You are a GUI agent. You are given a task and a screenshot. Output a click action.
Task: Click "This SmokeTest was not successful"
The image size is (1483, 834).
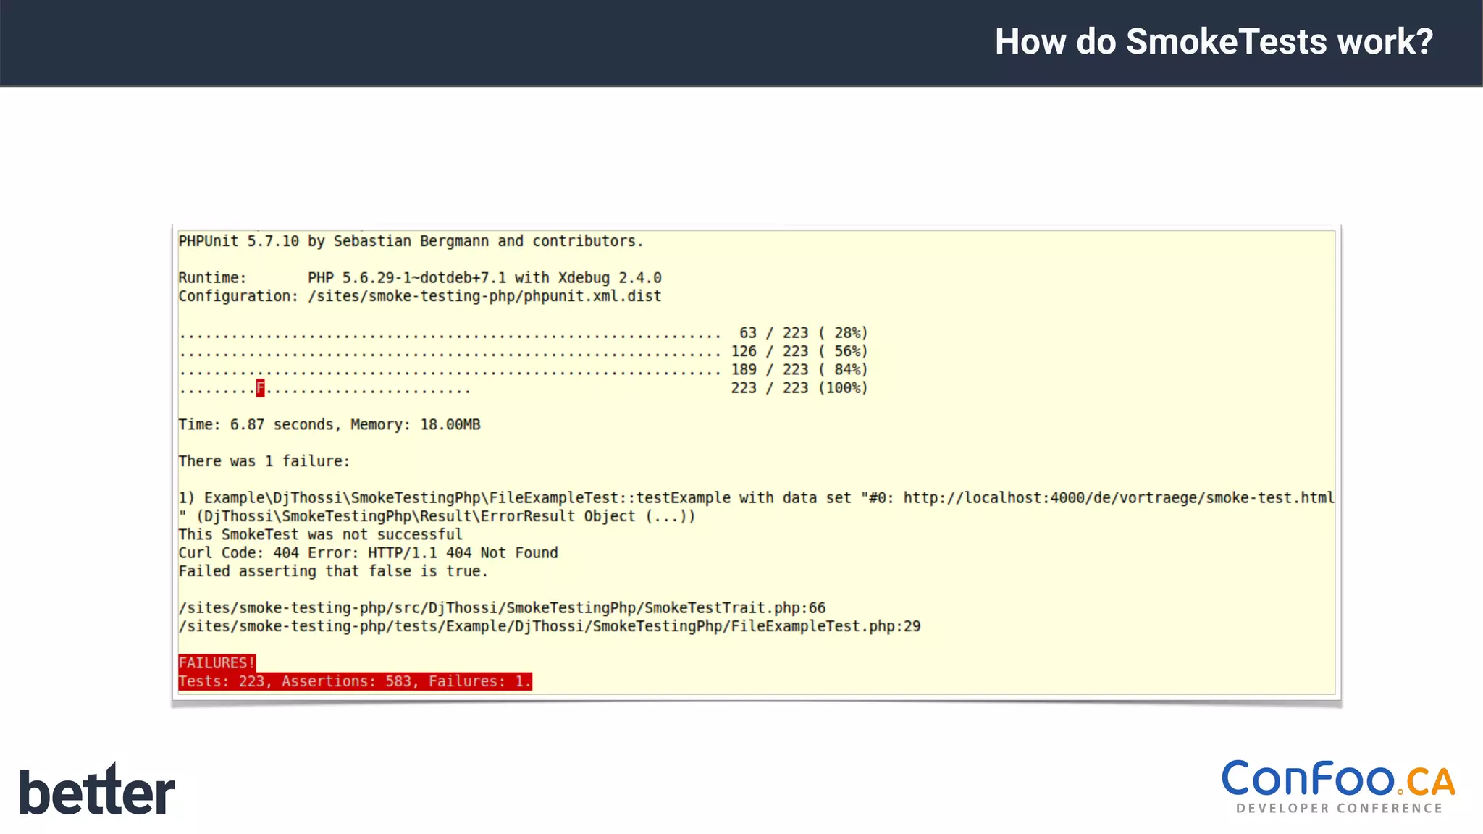[320, 534]
